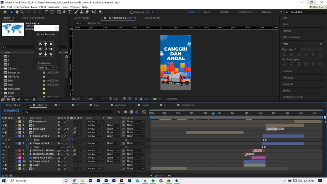Click the delete trash icon in Project panel

pyautogui.click(x=34, y=99)
